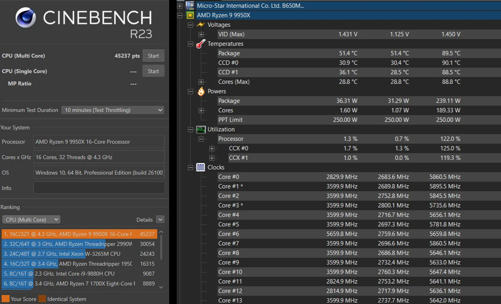501x304 pixels.
Task: Open the CPU (Multi Core) ranking dropdown
Action: 31,220
